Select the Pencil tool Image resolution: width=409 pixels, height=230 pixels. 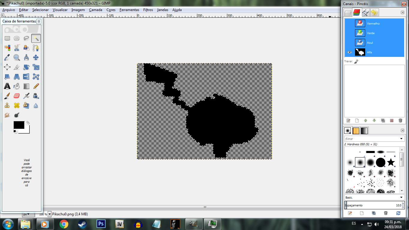(36, 86)
